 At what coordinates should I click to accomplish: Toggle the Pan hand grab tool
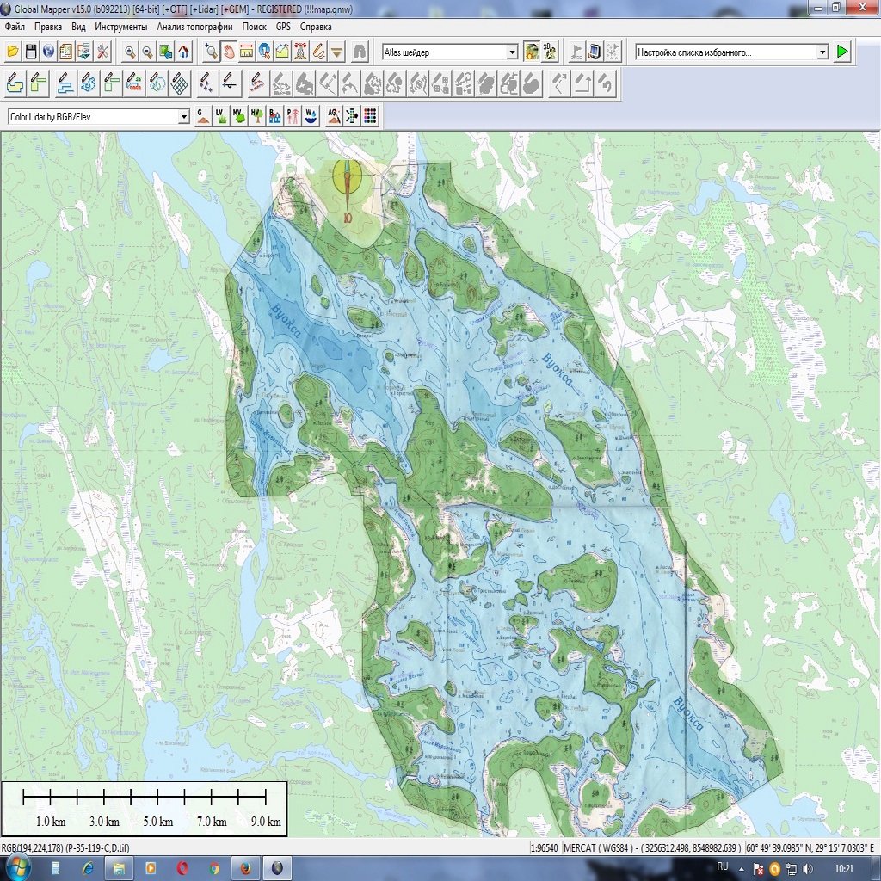point(229,52)
